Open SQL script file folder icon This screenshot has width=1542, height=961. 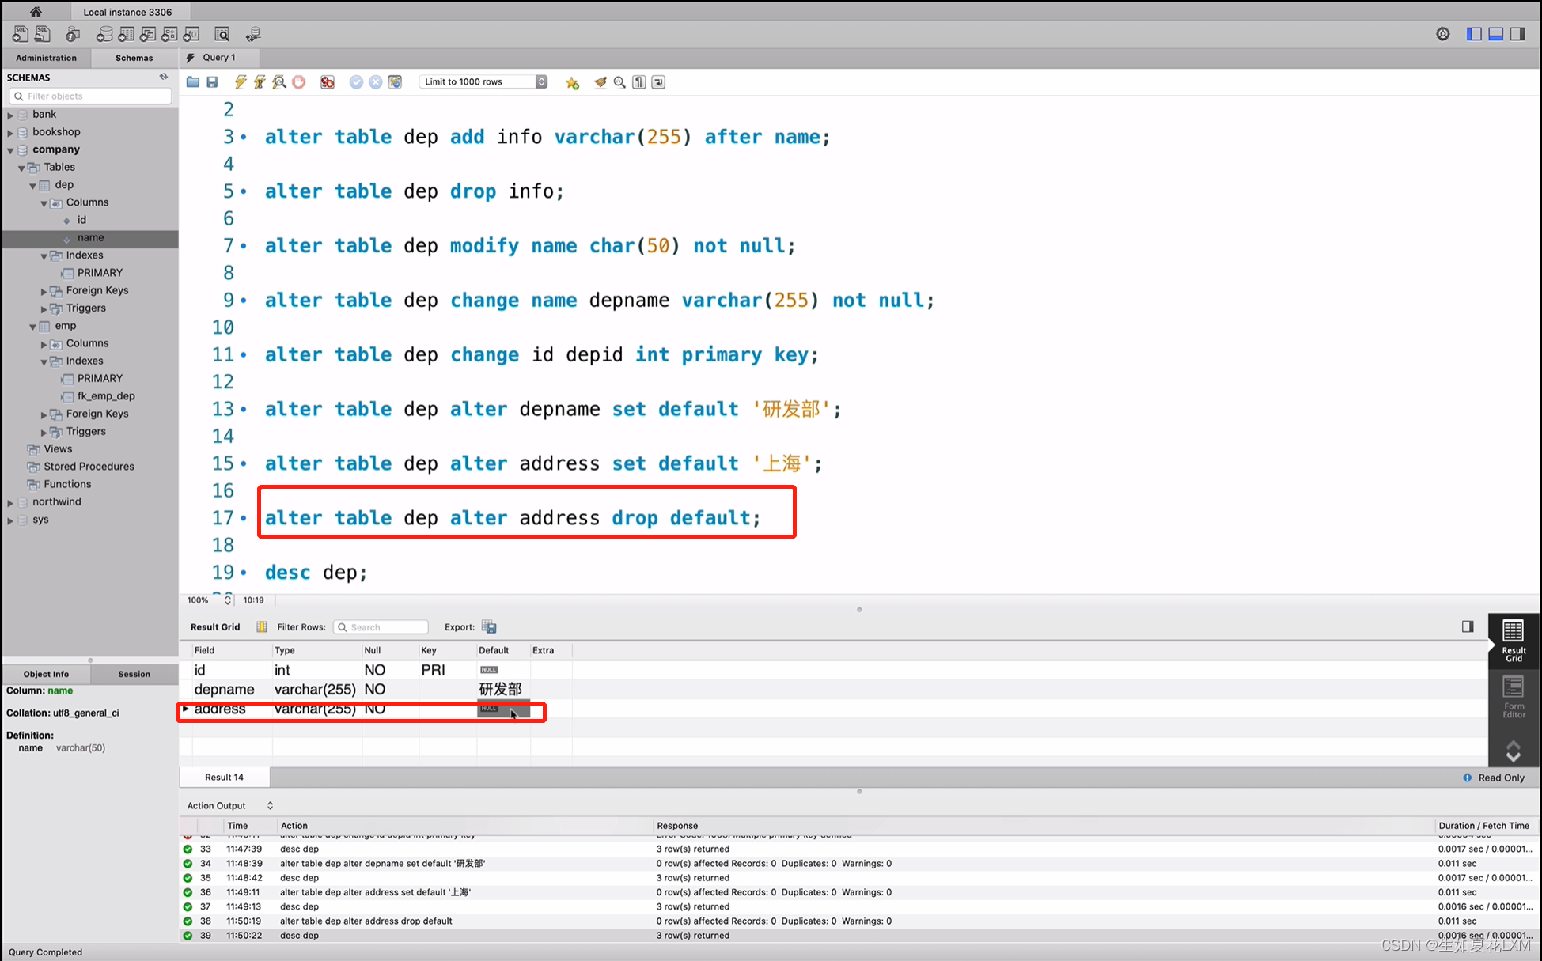(x=193, y=82)
